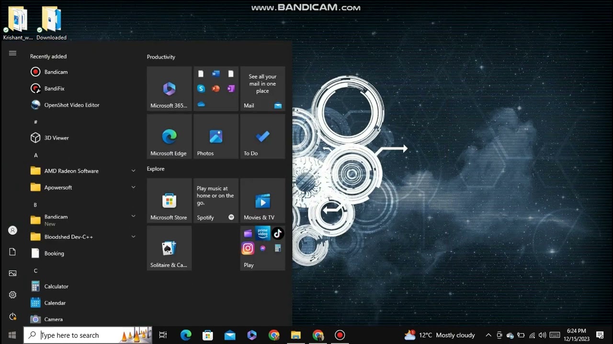Open the Play folder tile
Viewport: 613px width, 344px height.
(x=262, y=248)
